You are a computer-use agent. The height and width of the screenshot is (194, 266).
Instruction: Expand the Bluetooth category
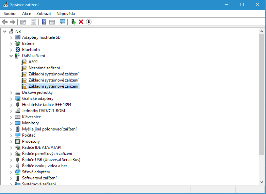point(11,50)
